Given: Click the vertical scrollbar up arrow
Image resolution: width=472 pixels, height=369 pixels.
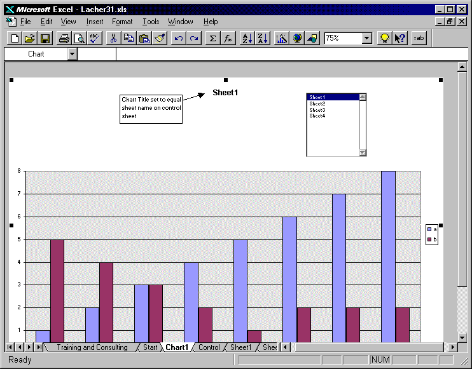Looking at the screenshot, I should tap(462, 67).
